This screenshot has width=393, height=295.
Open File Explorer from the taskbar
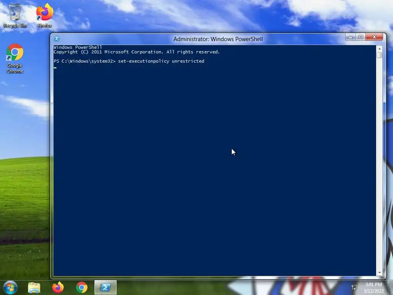[34, 287]
